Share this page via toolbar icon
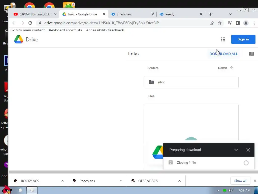Screen dimensions: 258x194 (x=212, y=23)
